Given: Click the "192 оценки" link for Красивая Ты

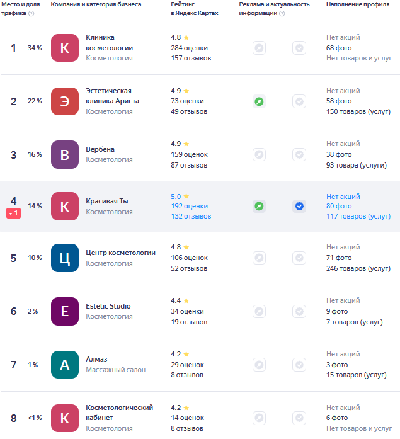Looking at the screenshot, I should click(x=190, y=207).
